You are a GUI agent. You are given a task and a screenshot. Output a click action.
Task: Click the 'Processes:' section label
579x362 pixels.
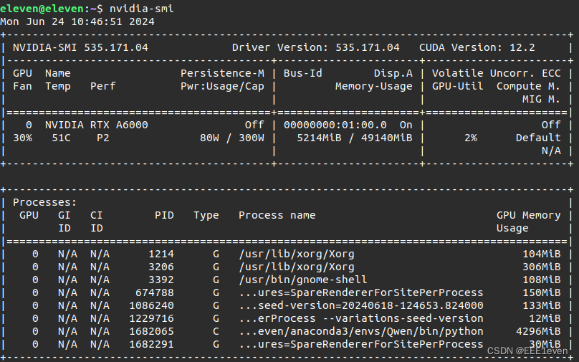pos(44,202)
